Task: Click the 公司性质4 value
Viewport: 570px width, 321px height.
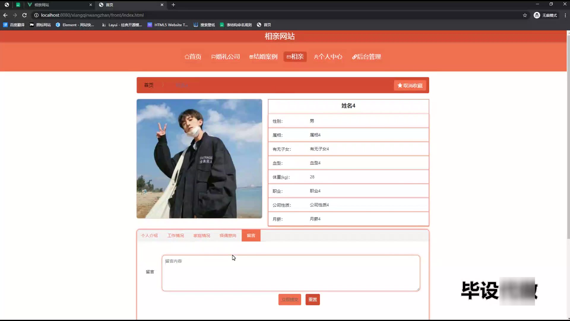Action: coord(319,205)
